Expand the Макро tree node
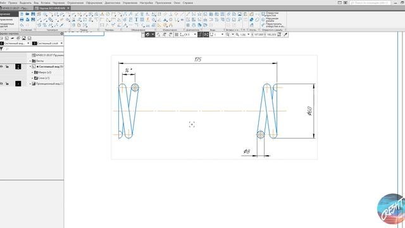The image size is (405, 228). (32, 72)
